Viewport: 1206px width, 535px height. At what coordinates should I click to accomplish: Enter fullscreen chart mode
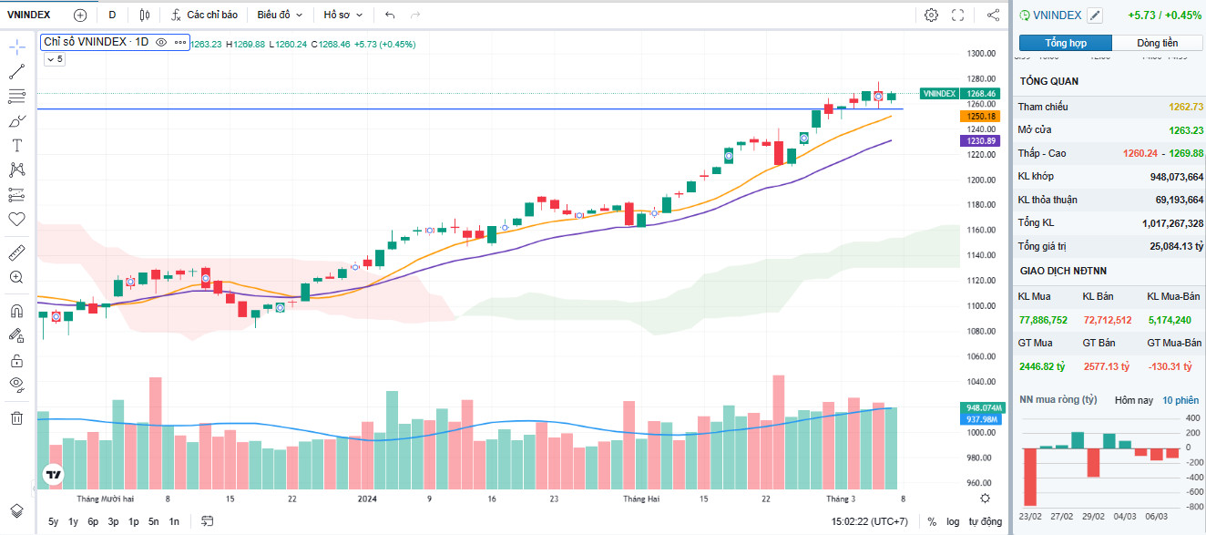(x=957, y=15)
